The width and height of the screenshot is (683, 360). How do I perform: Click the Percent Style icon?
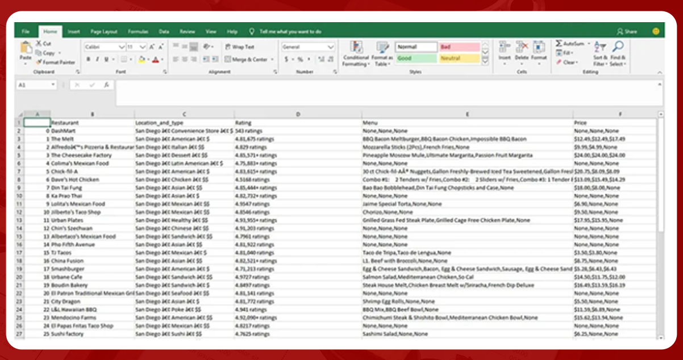[x=299, y=58]
